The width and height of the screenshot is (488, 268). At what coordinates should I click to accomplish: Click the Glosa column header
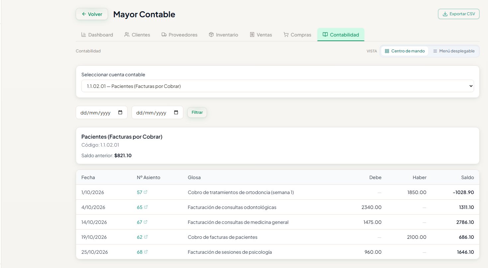194,177
